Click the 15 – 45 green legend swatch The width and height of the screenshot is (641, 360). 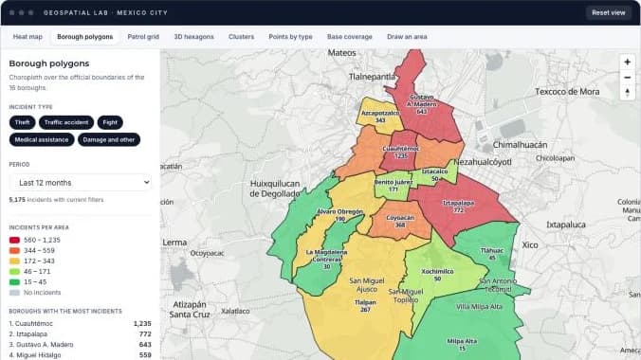(15, 282)
